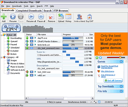Click the clock icon in status bar
The height and width of the screenshot is (107, 128).
click(x=99, y=102)
